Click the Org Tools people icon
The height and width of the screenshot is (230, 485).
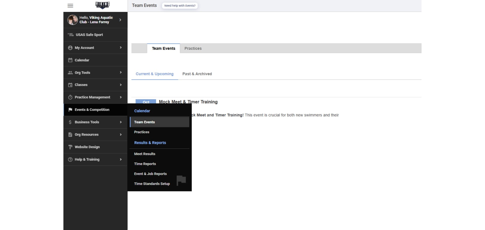[70, 73]
